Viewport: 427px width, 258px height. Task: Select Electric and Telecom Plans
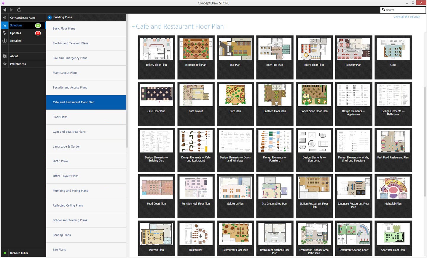click(x=86, y=43)
